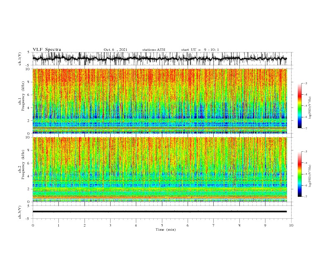328x253 pixels.
Task: Click the "4" kHz tick on ch.2 axis
Action: click(29, 176)
